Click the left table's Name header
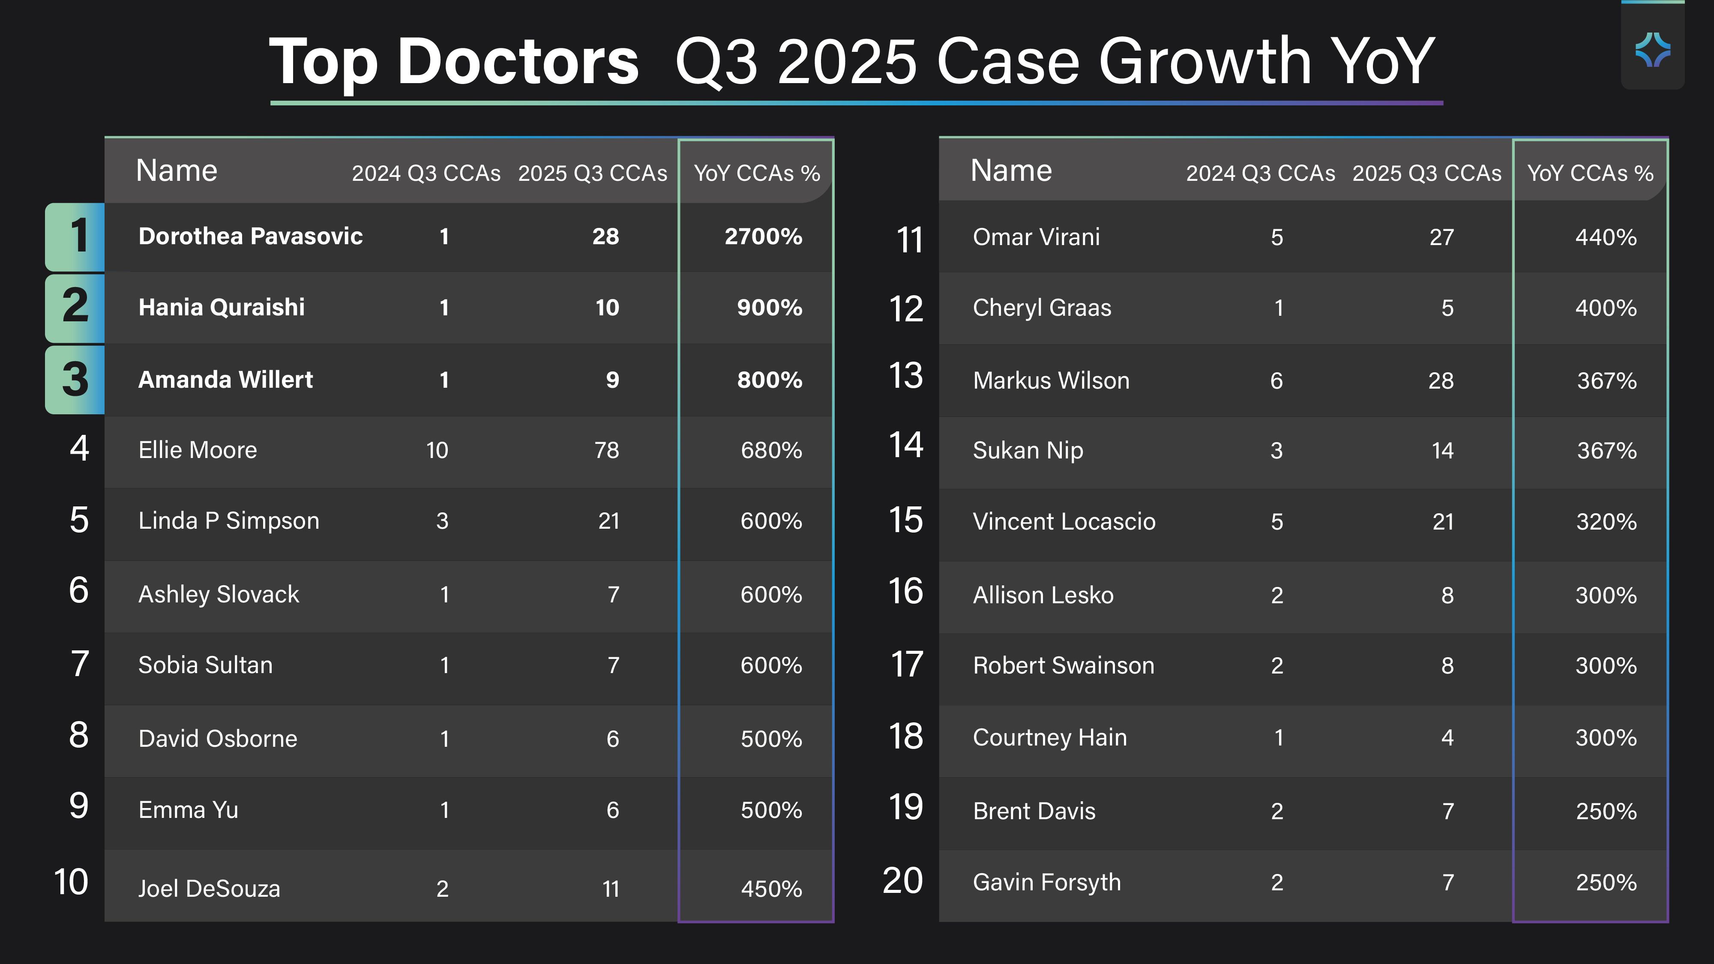The image size is (1714, 964). point(176,171)
